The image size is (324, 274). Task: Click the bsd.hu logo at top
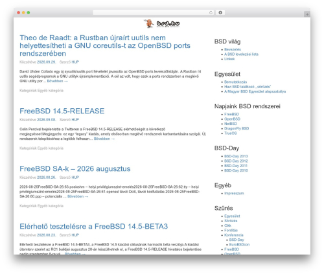click(x=162, y=23)
